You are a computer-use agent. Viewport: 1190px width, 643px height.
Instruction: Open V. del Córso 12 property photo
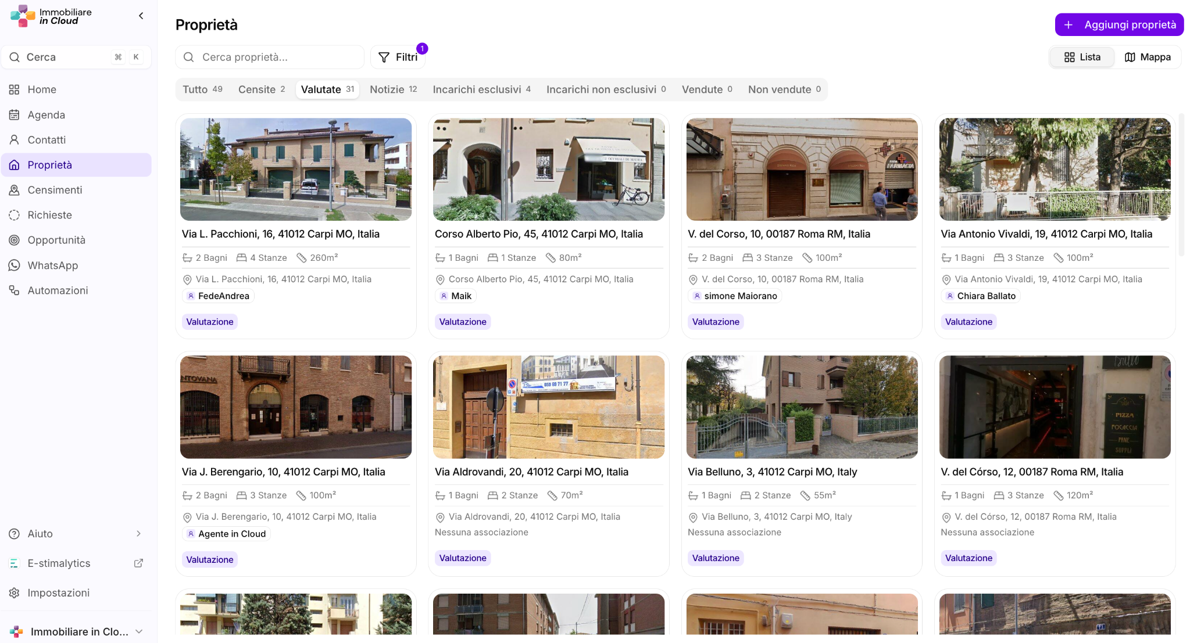(x=1055, y=407)
